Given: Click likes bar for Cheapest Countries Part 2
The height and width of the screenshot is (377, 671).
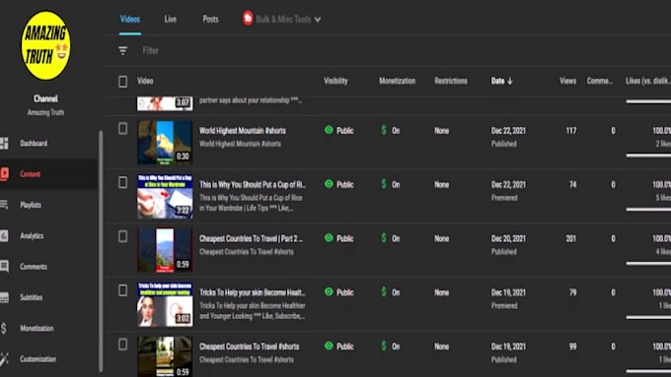Looking at the screenshot, I should pyautogui.click(x=648, y=264).
